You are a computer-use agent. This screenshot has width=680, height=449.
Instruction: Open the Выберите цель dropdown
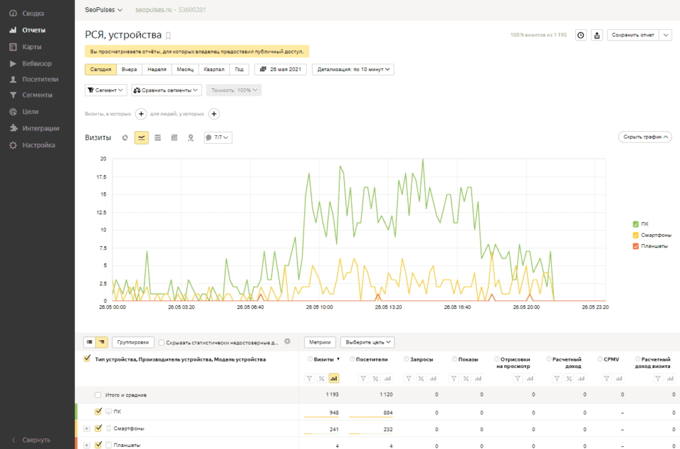click(x=367, y=342)
